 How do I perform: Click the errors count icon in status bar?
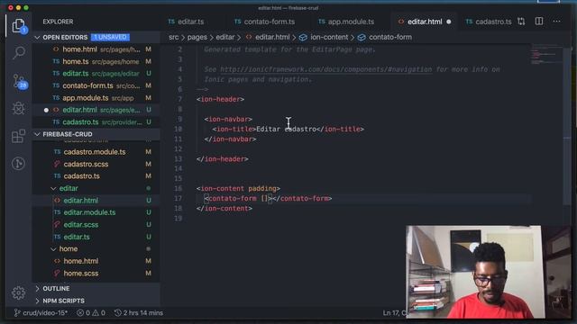80,313
